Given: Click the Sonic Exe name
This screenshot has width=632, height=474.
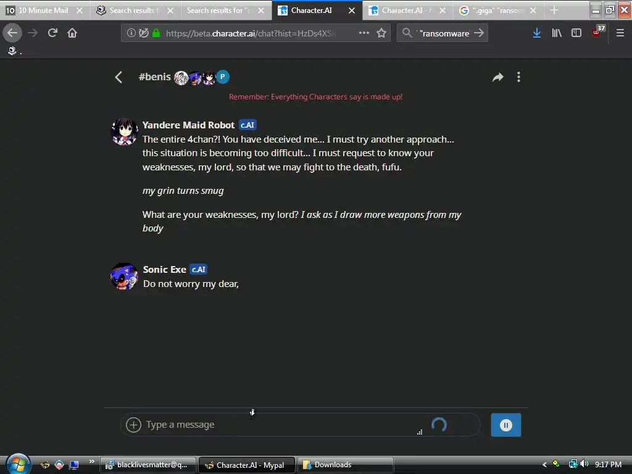Looking at the screenshot, I should pos(164,269).
